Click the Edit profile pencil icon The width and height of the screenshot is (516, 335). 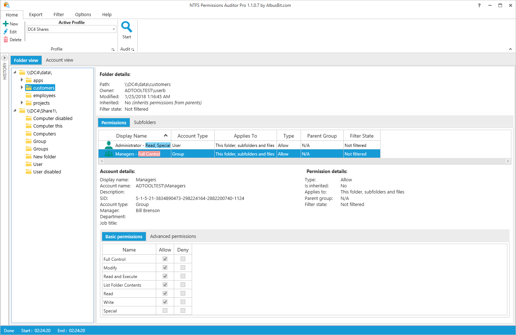6,32
